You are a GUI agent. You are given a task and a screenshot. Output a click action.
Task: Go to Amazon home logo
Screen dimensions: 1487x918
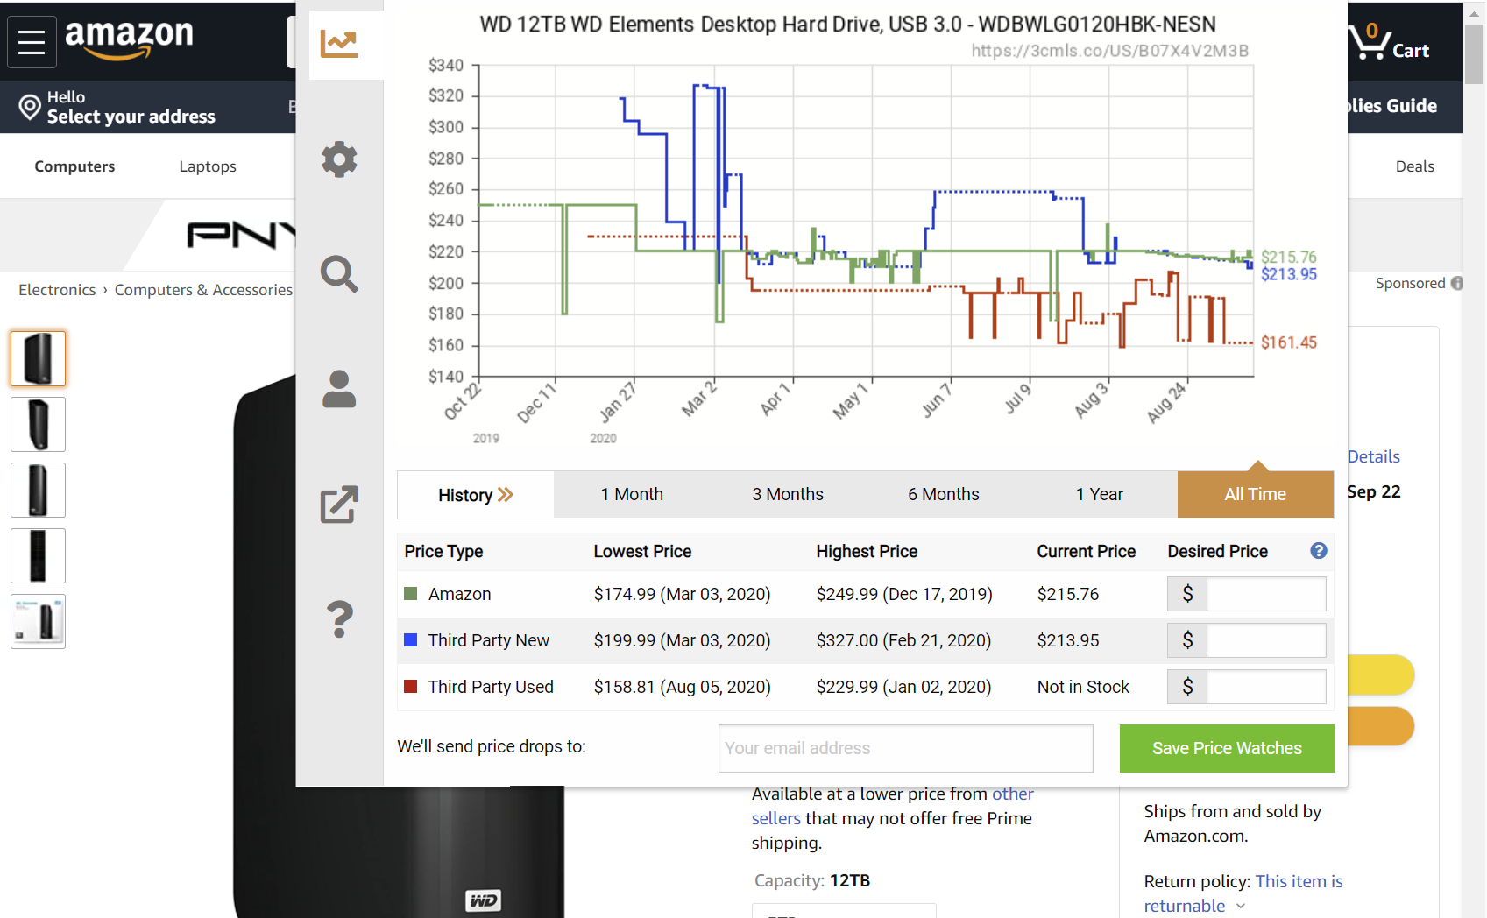(x=129, y=39)
